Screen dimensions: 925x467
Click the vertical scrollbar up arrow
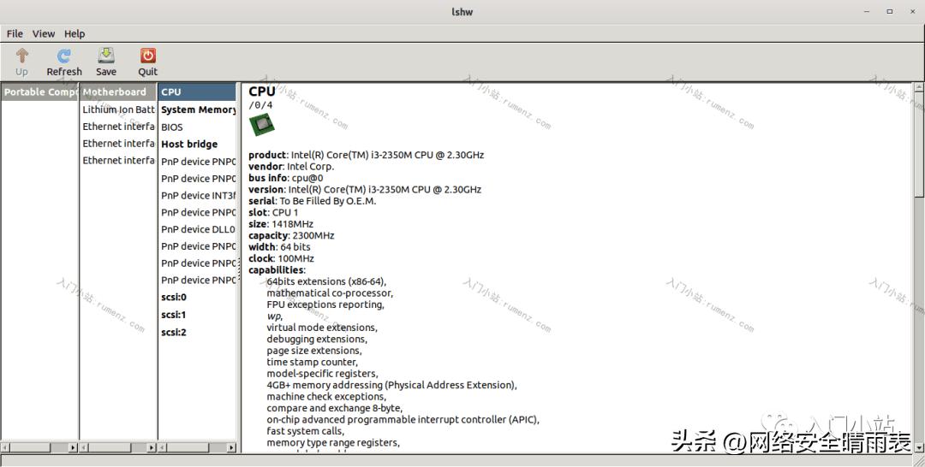(x=919, y=88)
